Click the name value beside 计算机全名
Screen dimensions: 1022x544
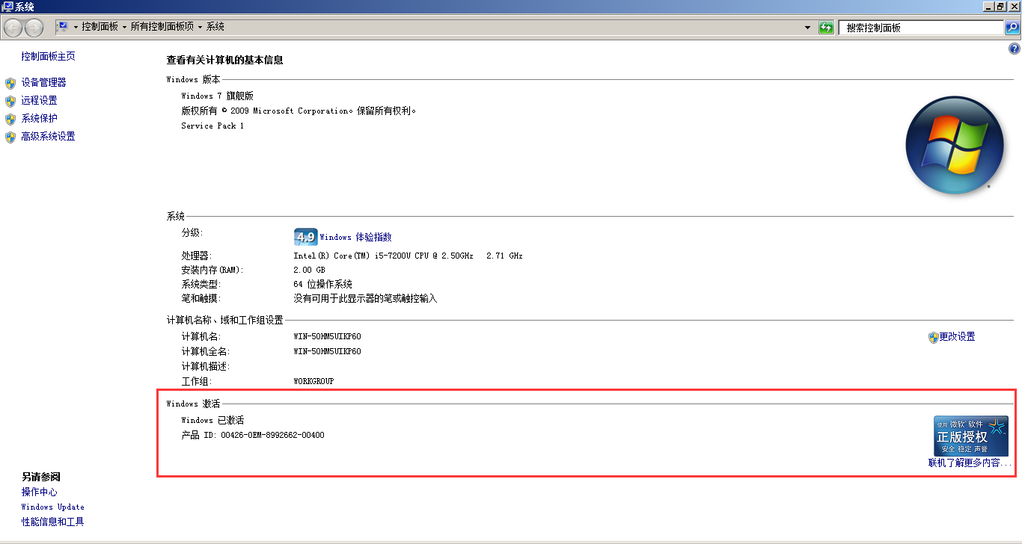[327, 351]
